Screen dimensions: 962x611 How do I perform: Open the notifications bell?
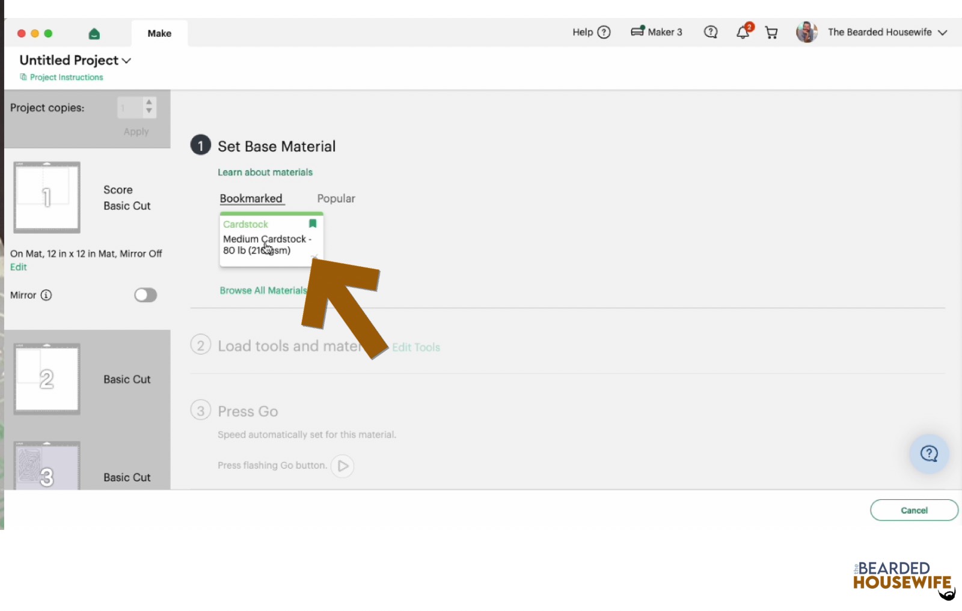pos(743,32)
